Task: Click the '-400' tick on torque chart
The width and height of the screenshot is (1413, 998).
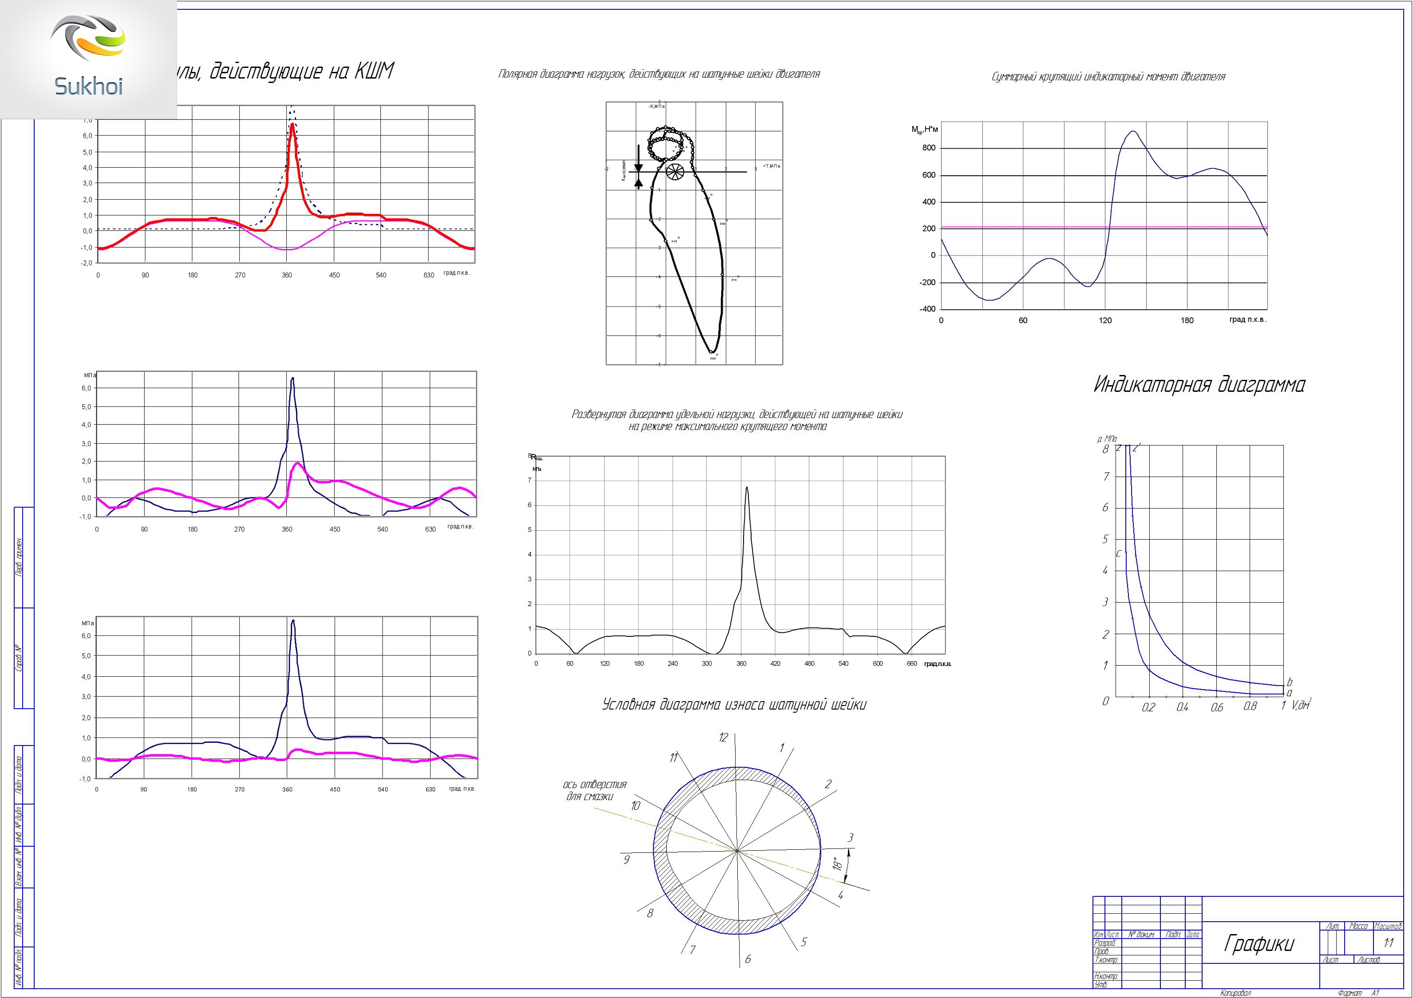Action: click(x=927, y=309)
